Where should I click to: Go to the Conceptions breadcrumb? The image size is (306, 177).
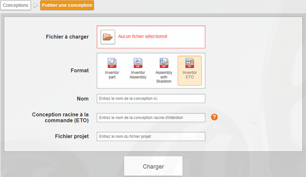[x=16, y=5]
